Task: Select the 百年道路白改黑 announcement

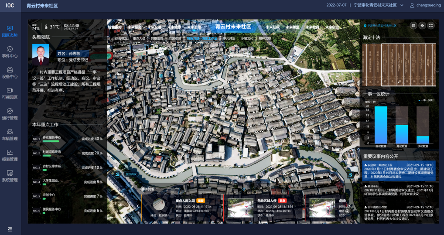Action: click(399, 213)
